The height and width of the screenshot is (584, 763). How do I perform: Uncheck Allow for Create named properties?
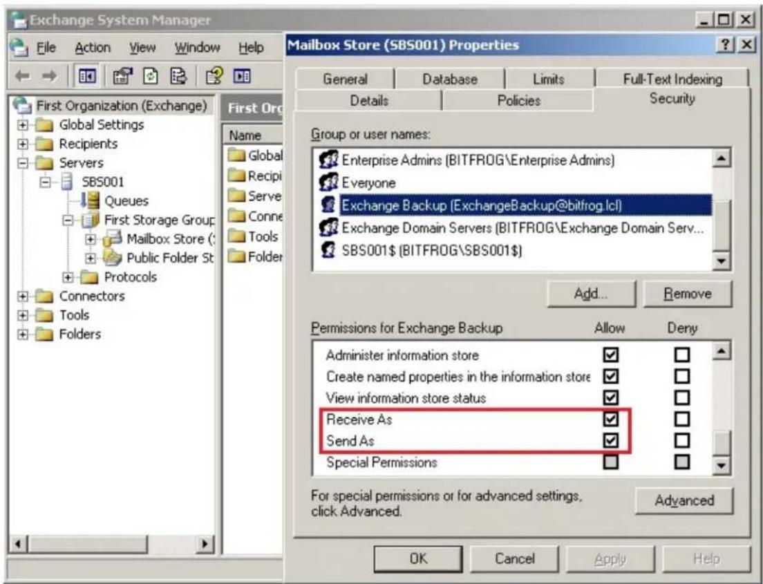click(x=611, y=376)
